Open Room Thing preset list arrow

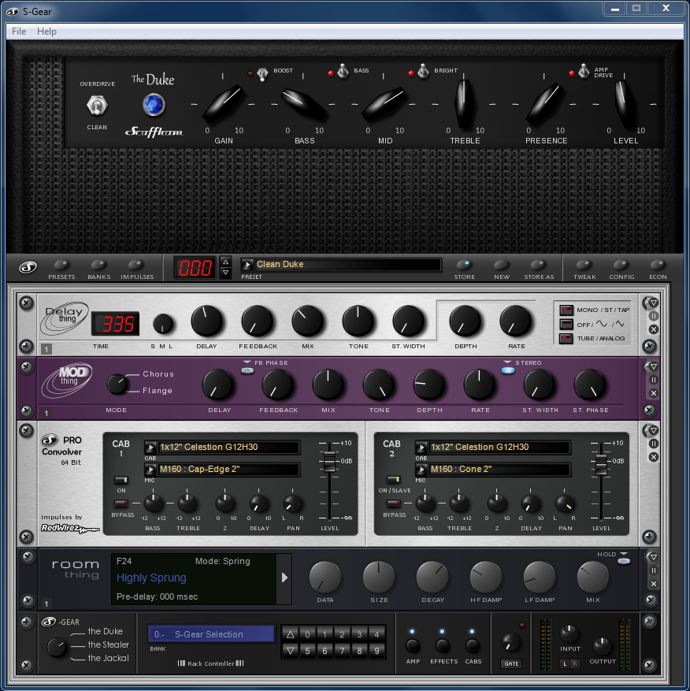coord(284,578)
